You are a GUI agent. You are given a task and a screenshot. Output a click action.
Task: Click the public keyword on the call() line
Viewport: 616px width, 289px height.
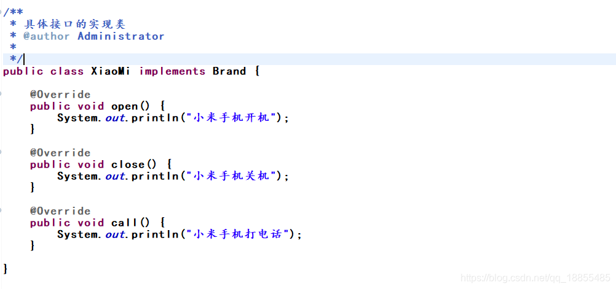point(50,223)
